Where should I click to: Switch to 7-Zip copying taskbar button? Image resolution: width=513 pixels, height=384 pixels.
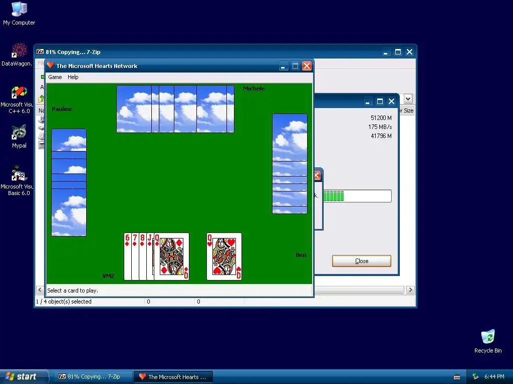(93, 376)
